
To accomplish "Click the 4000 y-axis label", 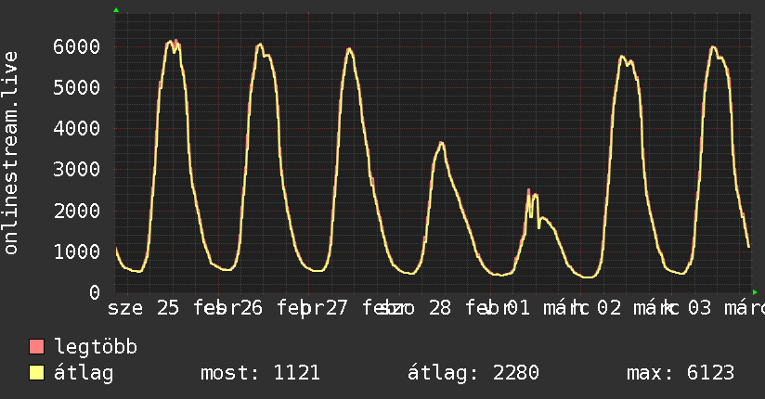I will pyautogui.click(x=77, y=129).
